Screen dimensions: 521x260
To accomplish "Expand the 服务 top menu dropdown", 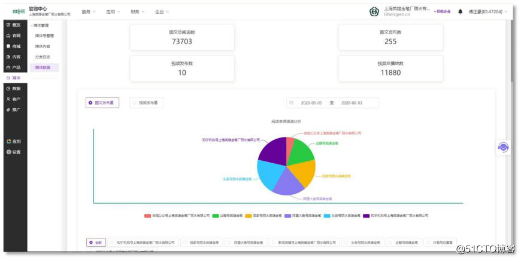I will click(89, 11).
